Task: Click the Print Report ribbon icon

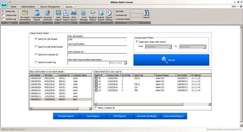Action: click(x=74, y=15)
